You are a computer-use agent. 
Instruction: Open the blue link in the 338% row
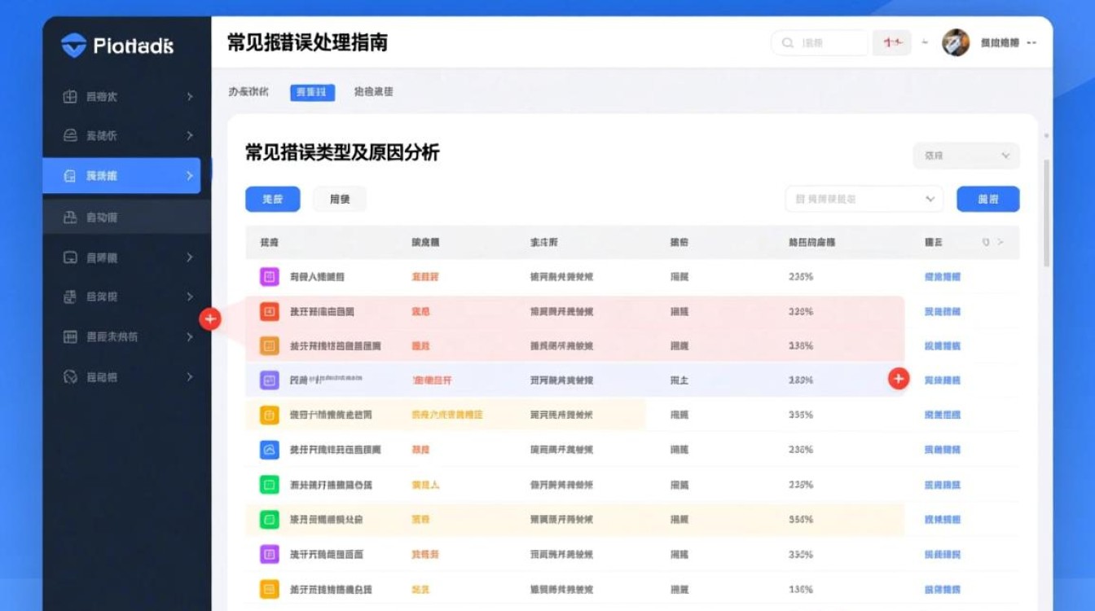click(x=943, y=312)
